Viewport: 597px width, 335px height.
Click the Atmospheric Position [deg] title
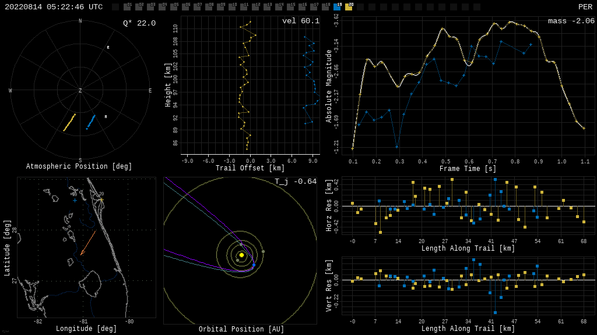[79, 166]
